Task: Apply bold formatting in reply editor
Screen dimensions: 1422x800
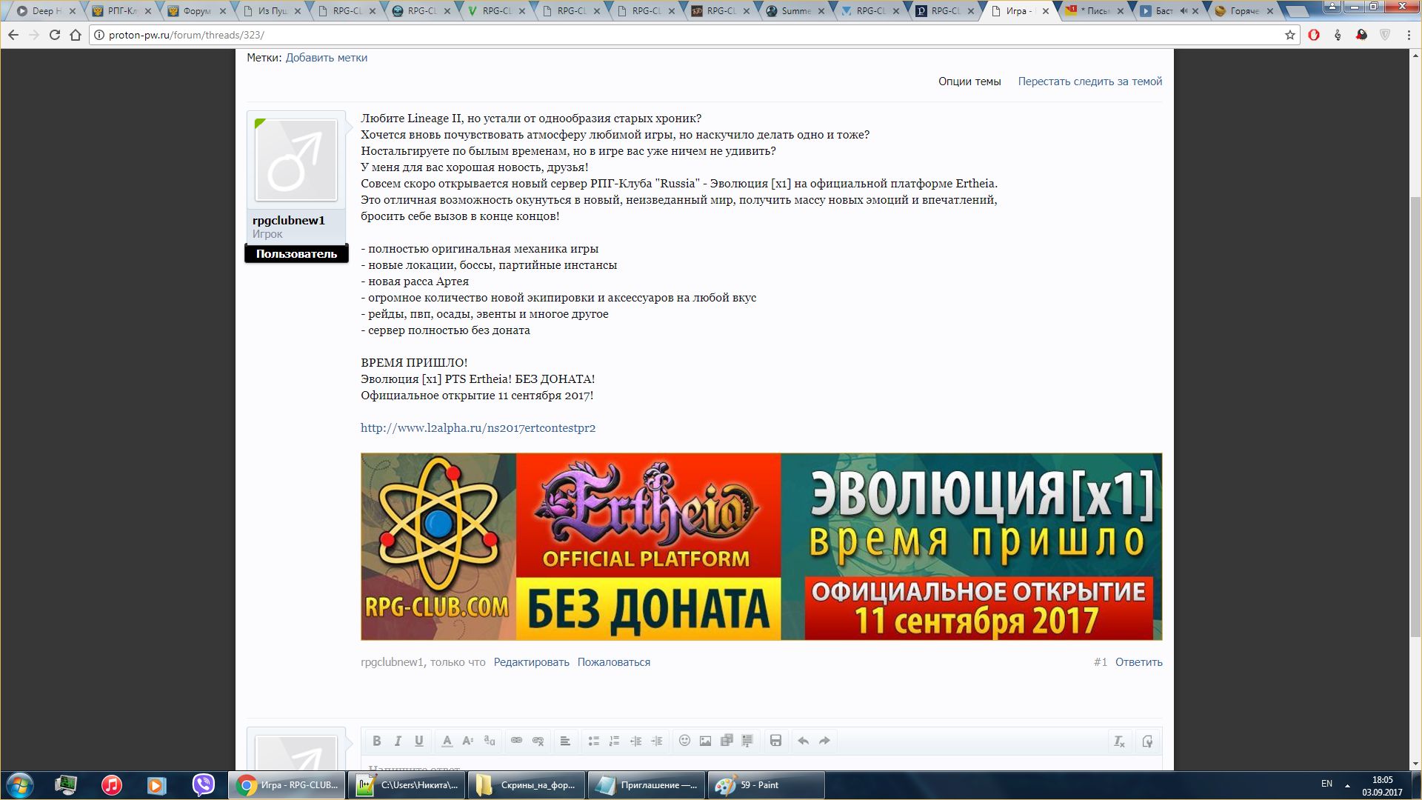Action: 376,741
